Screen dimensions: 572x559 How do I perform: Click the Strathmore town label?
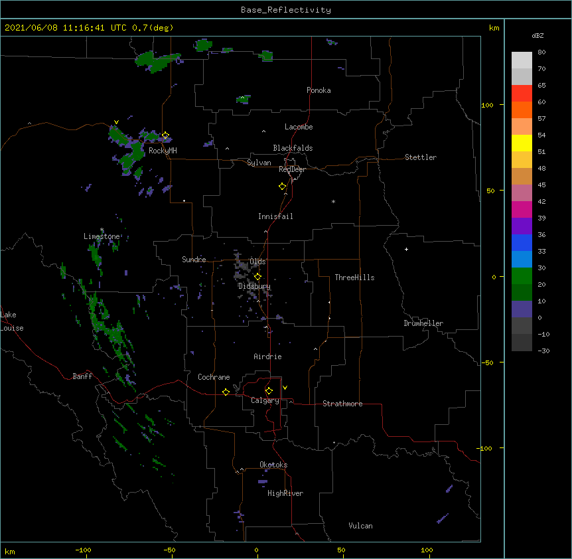[342, 404]
